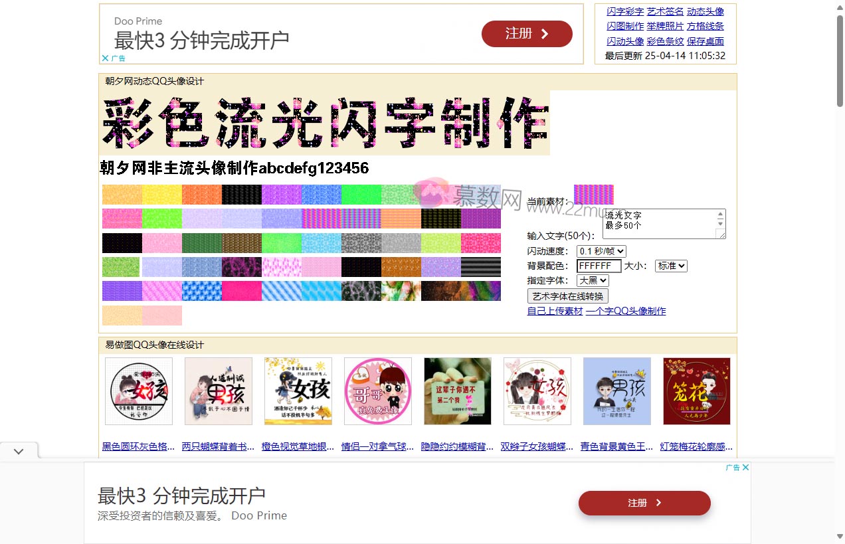Expand the 闪动速度 speed dropdown
Screen dimensions: 845x544
601,251
